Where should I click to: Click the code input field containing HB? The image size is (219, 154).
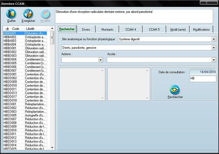click(x=203, y=79)
